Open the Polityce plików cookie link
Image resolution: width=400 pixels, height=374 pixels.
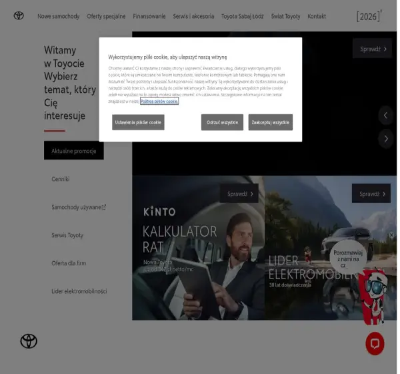click(x=159, y=102)
